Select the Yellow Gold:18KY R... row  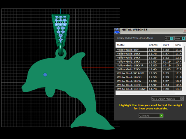[x=149, y=65]
